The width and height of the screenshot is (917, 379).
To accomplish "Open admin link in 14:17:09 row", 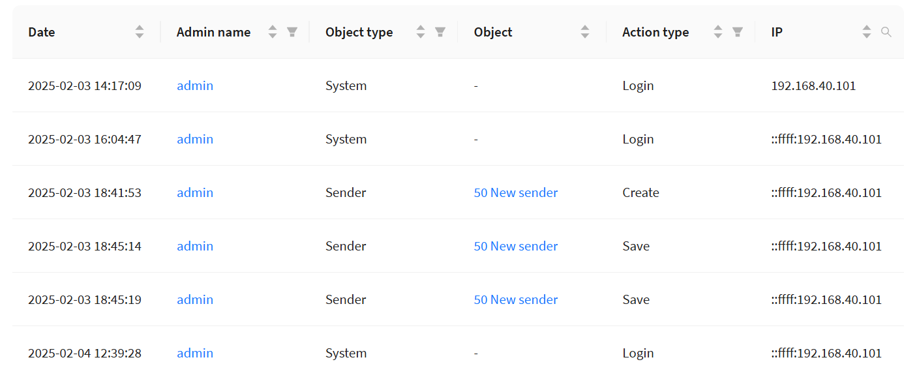I will point(195,85).
